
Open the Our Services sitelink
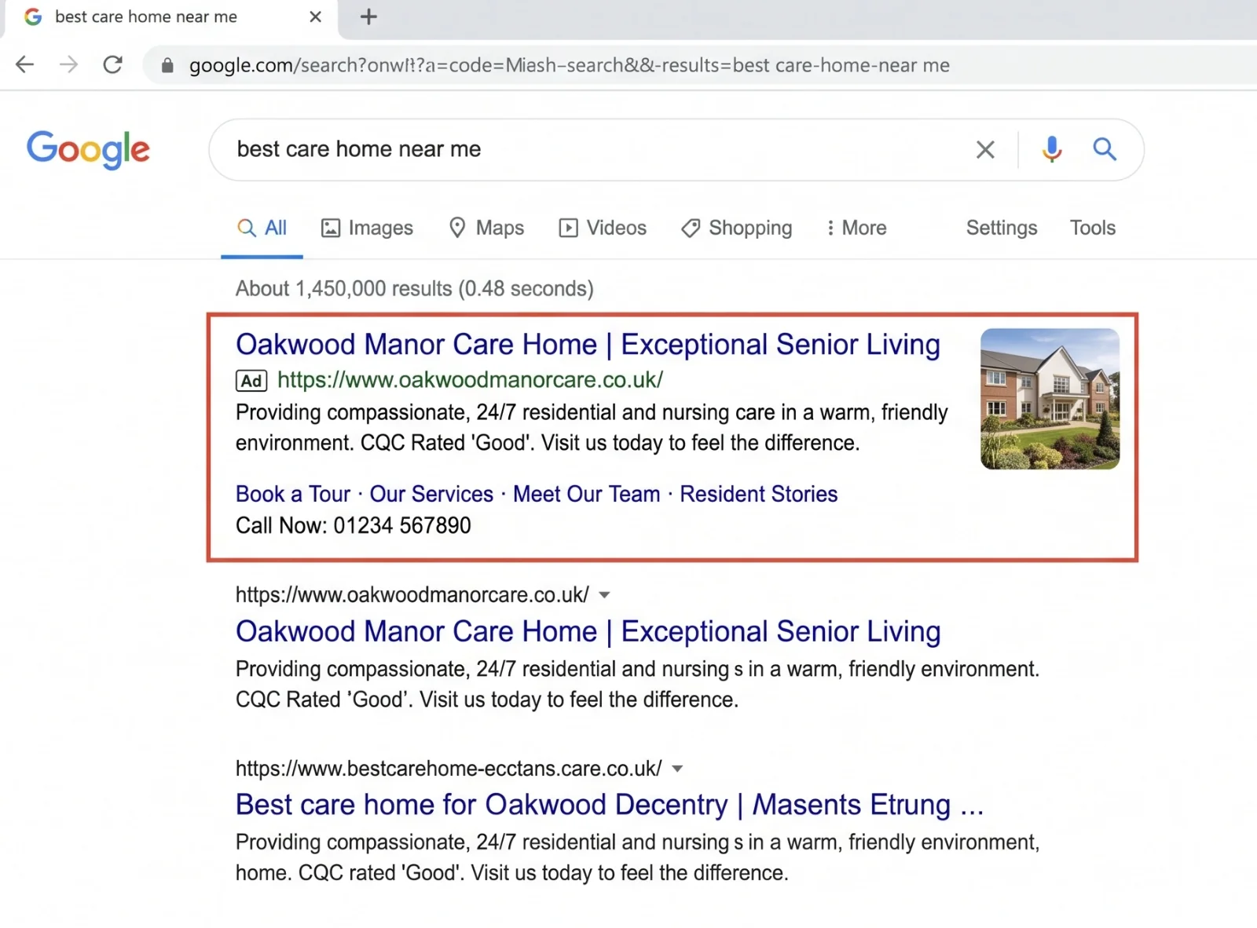[431, 494]
